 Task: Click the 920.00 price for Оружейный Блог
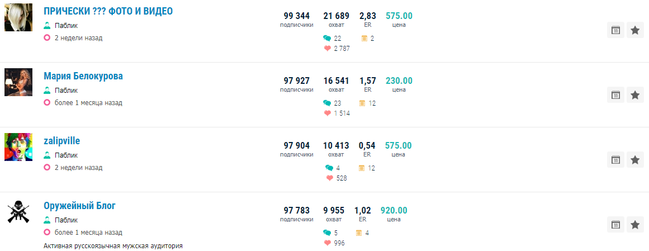tap(394, 210)
